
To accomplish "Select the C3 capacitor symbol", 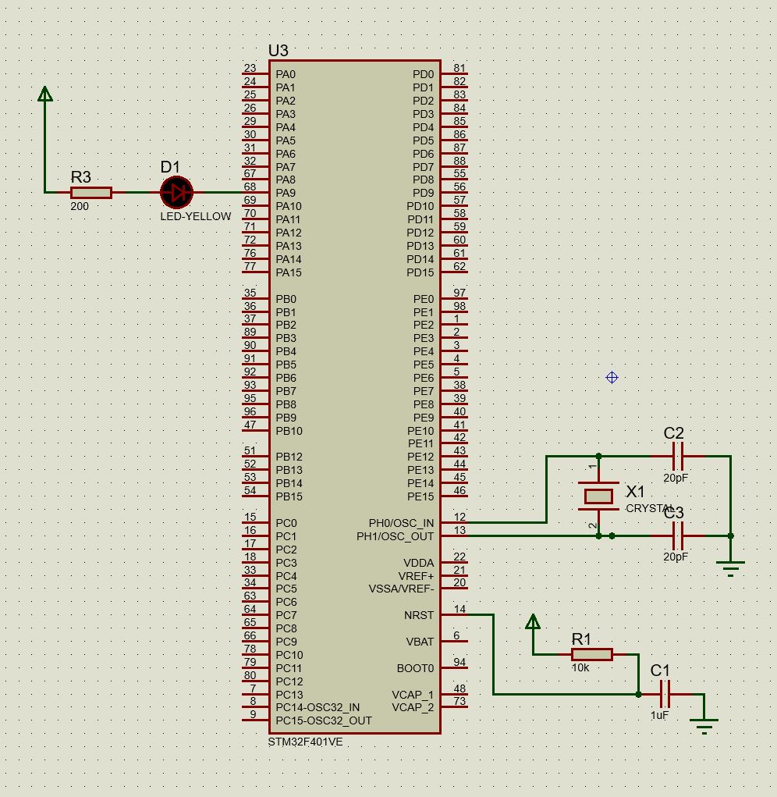I will tap(678, 535).
